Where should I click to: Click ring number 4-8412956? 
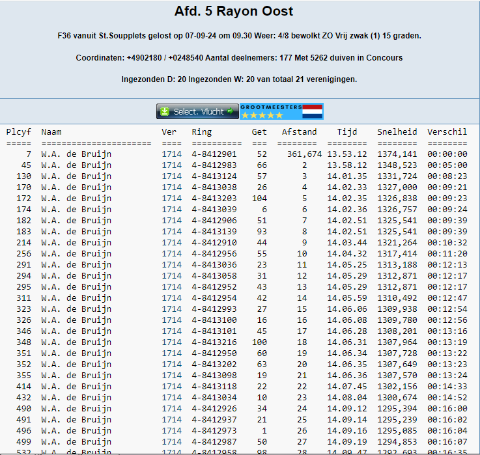214,254
